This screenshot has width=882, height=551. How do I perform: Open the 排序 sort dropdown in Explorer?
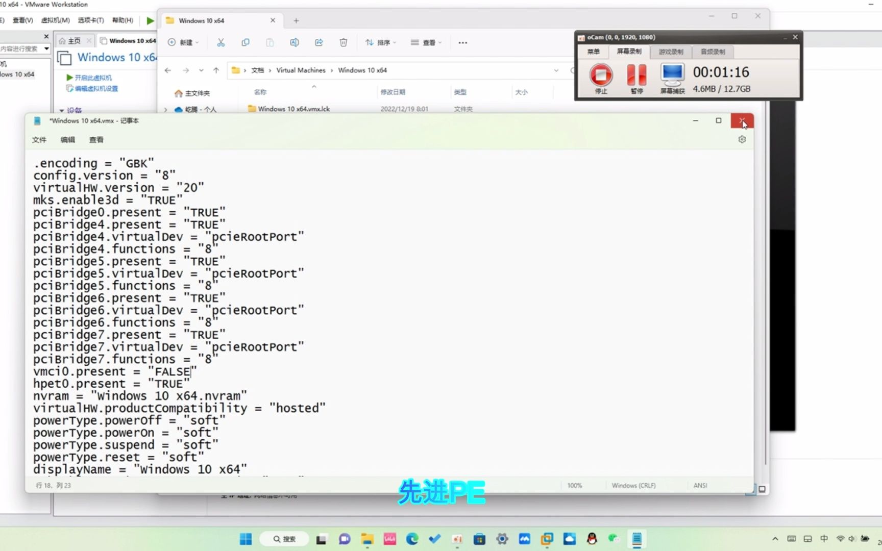pos(381,42)
